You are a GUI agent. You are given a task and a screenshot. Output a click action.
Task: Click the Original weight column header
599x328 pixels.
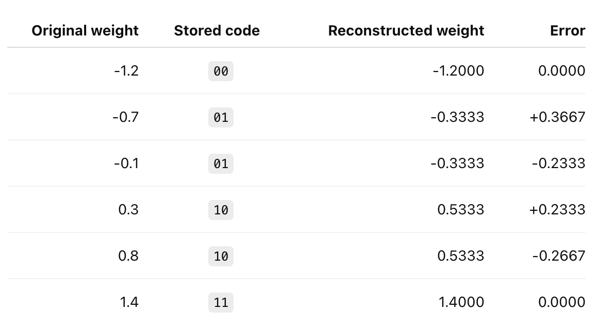click(x=85, y=31)
